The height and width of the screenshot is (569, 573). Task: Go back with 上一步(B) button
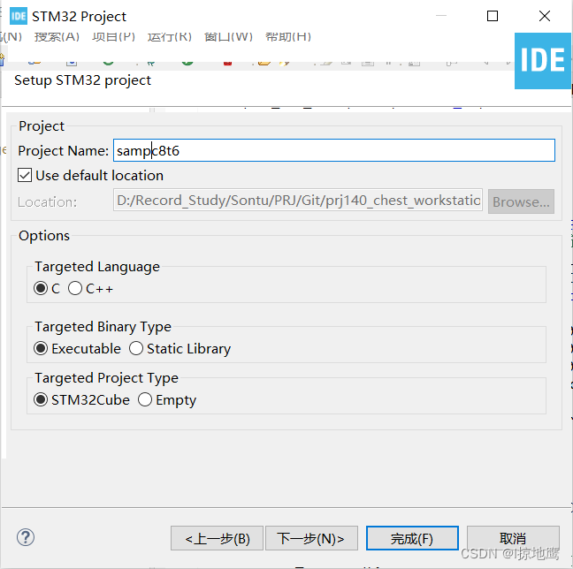click(x=217, y=538)
